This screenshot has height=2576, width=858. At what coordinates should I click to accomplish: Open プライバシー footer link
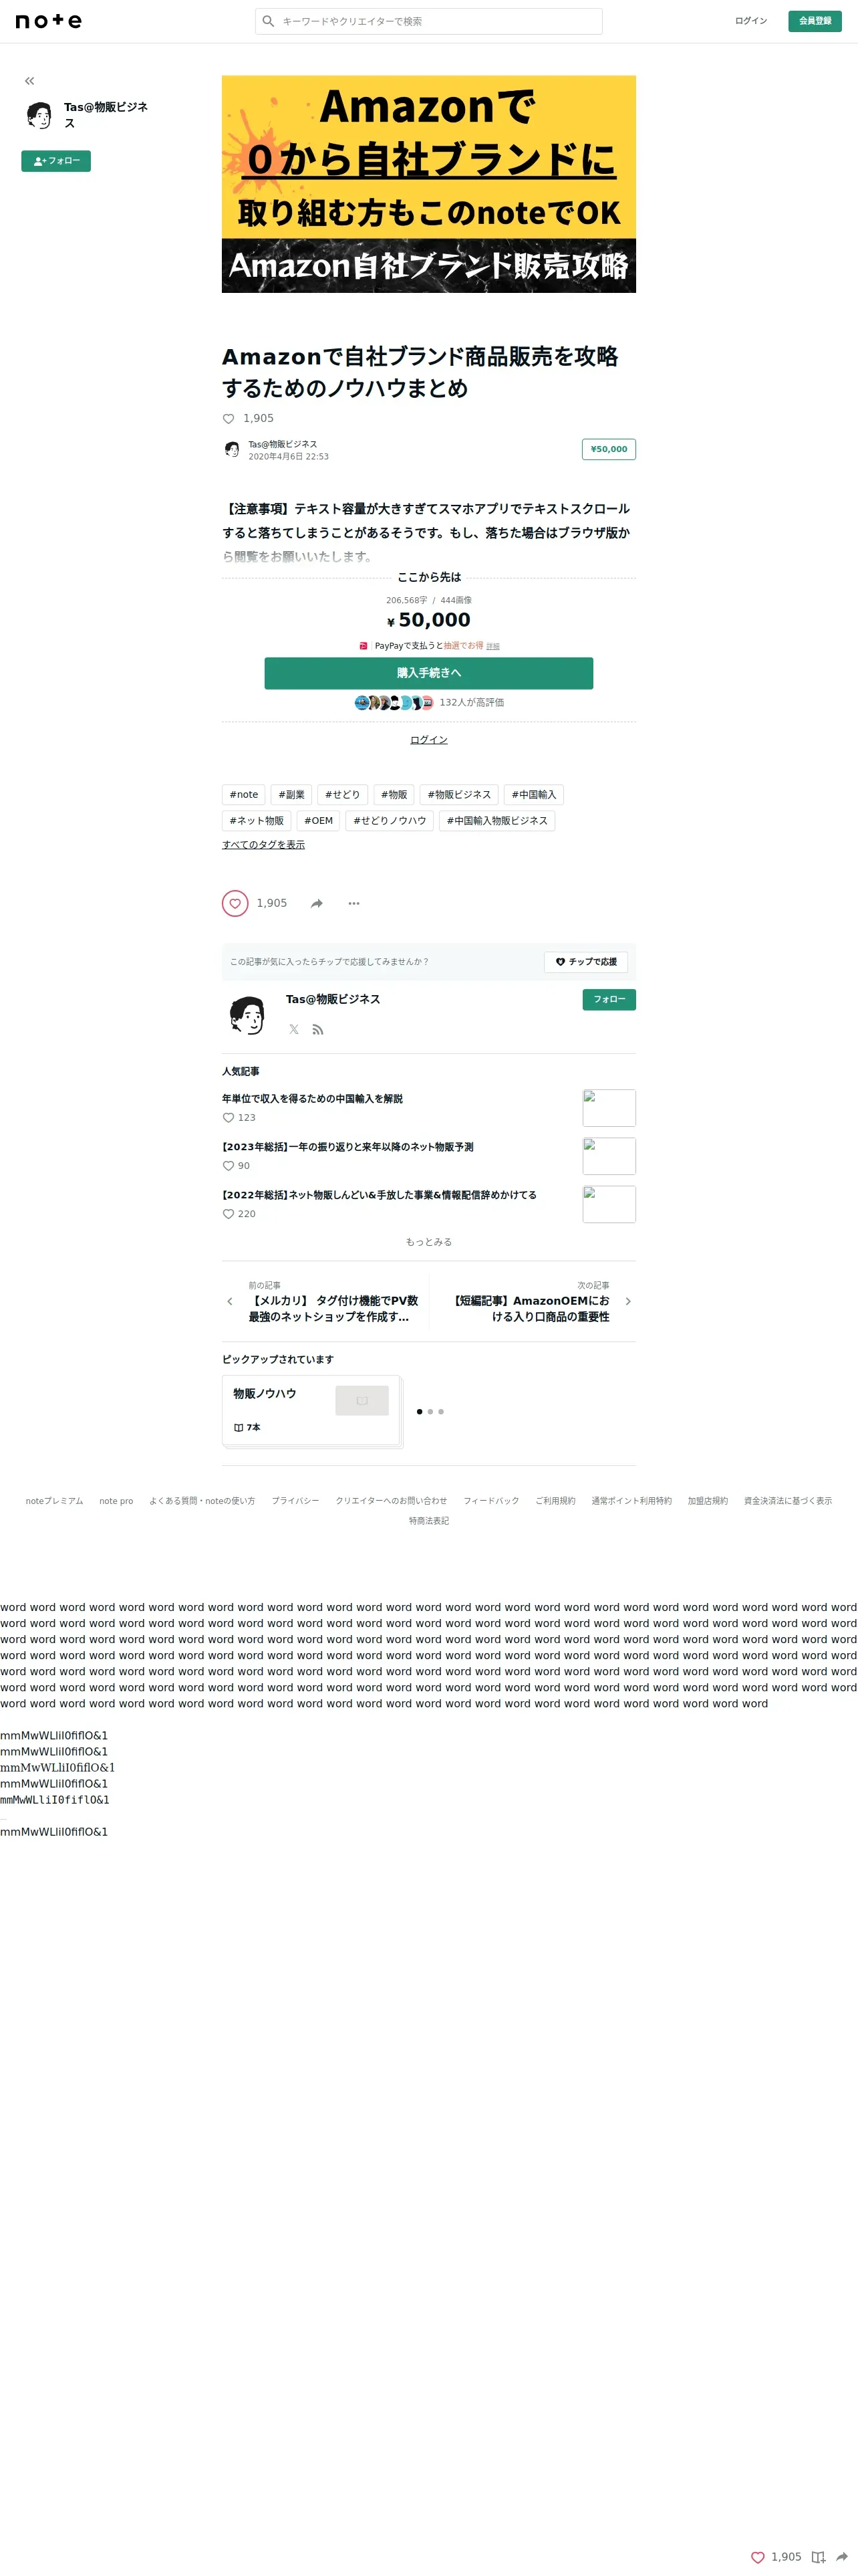pos(295,1501)
